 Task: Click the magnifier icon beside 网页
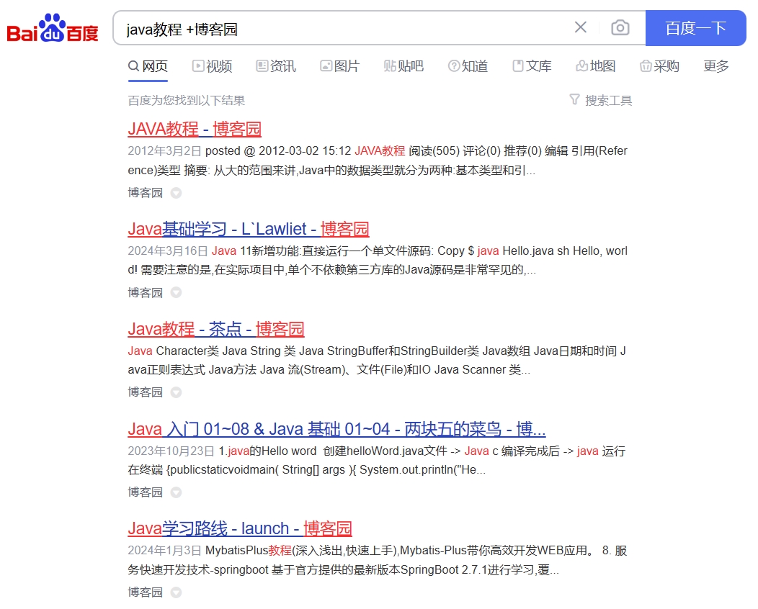pos(133,66)
